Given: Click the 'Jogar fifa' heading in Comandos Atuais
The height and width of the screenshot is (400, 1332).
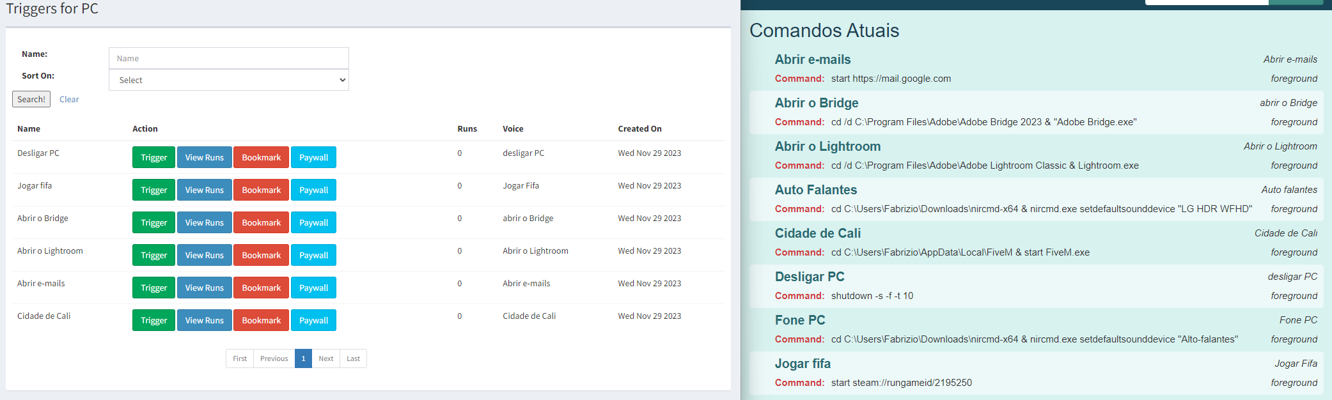Looking at the screenshot, I should [803, 364].
